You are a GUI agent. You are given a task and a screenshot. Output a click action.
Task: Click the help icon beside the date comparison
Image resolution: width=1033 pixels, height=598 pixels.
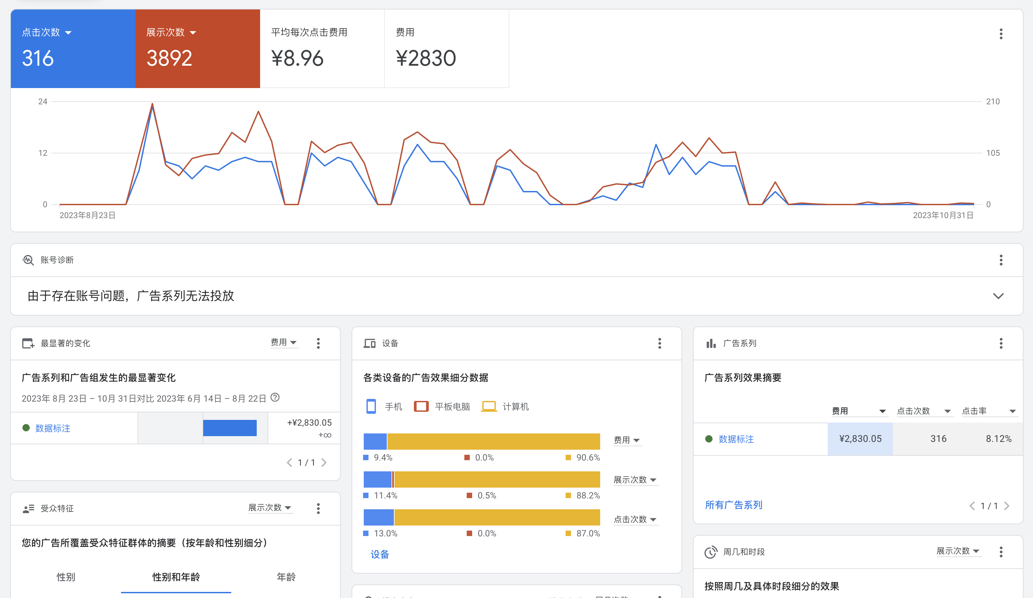click(x=275, y=398)
